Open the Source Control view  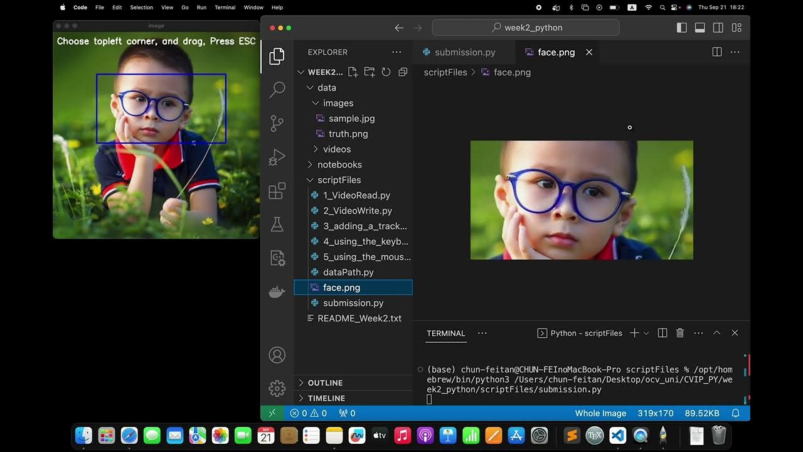277,123
